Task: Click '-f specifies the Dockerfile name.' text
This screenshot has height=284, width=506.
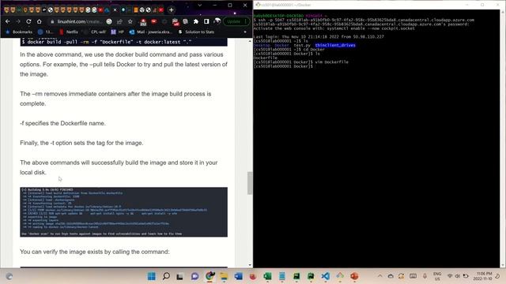Action: (62, 123)
